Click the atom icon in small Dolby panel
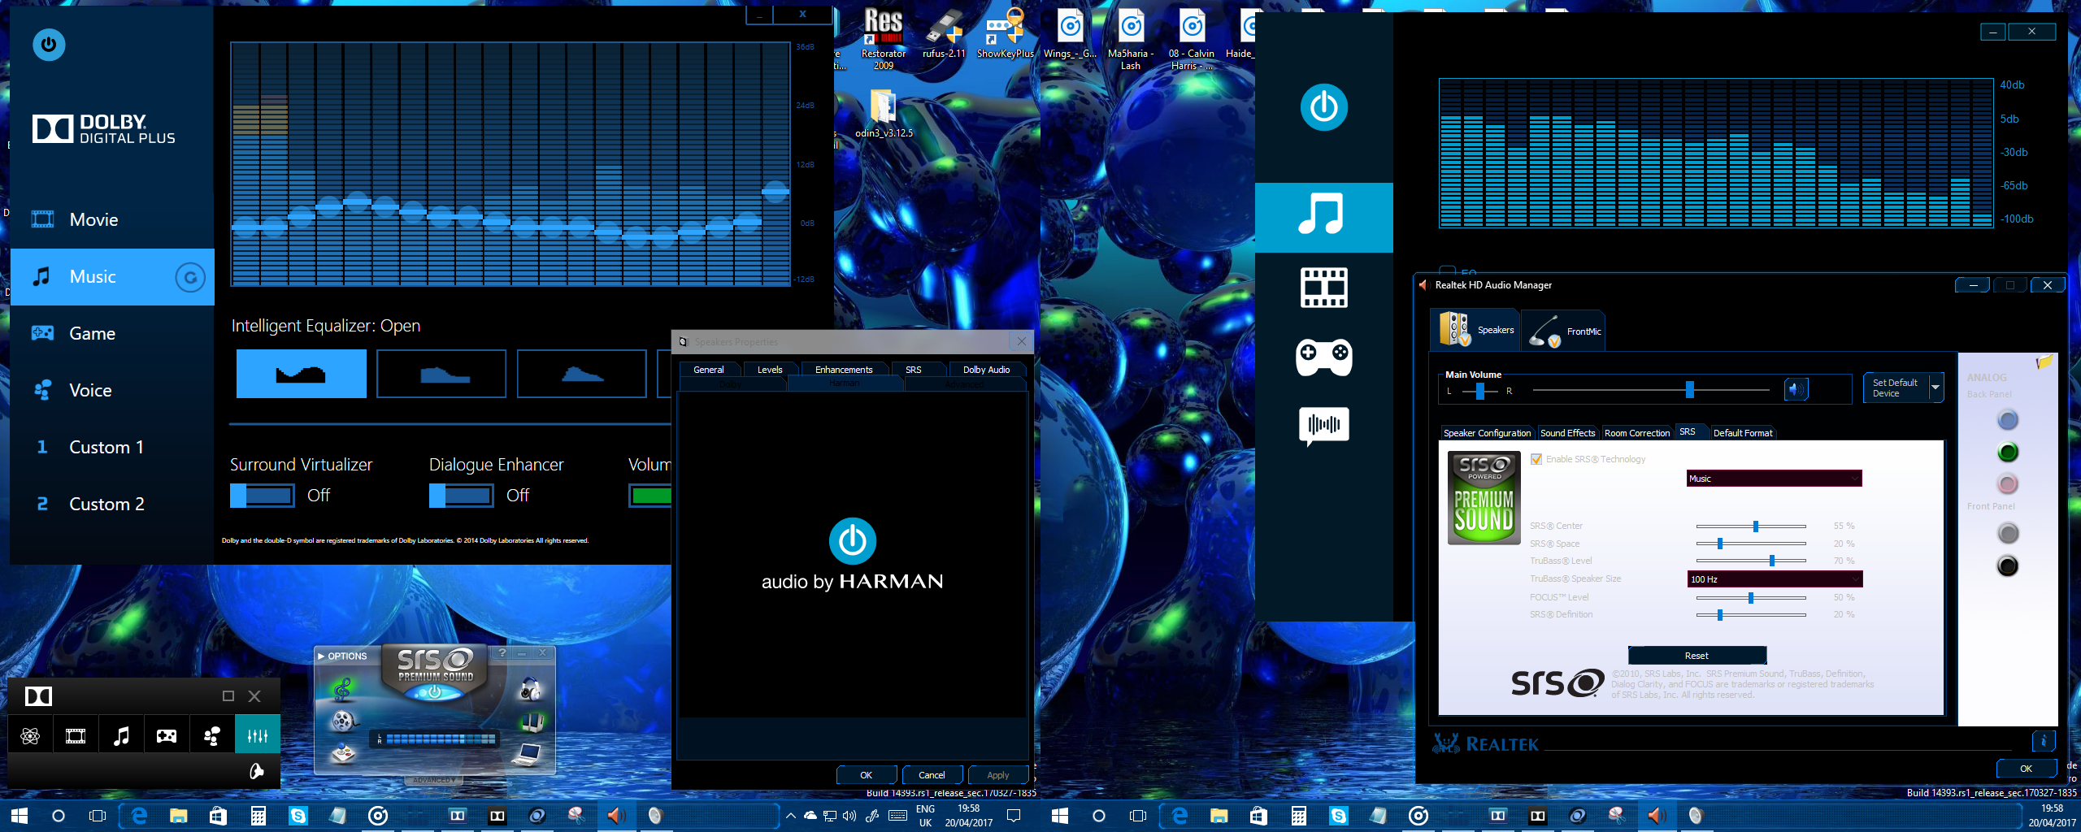 (30, 736)
